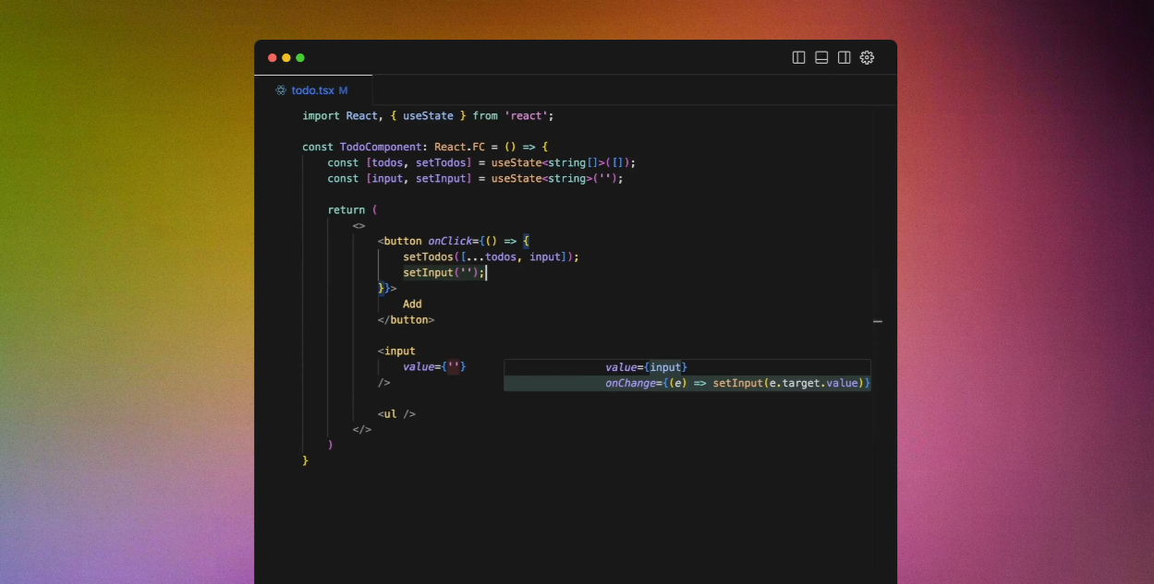
Task: Click the opening input JSX tag
Action: (x=396, y=352)
